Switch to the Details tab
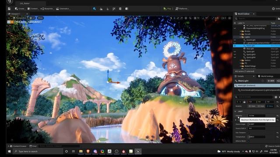The height and width of the screenshot is (157, 280). pos(240,76)
